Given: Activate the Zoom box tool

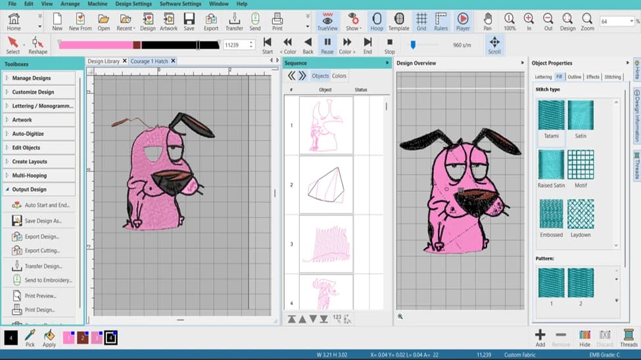Looking at the screenshot, I should pos(588,22).
